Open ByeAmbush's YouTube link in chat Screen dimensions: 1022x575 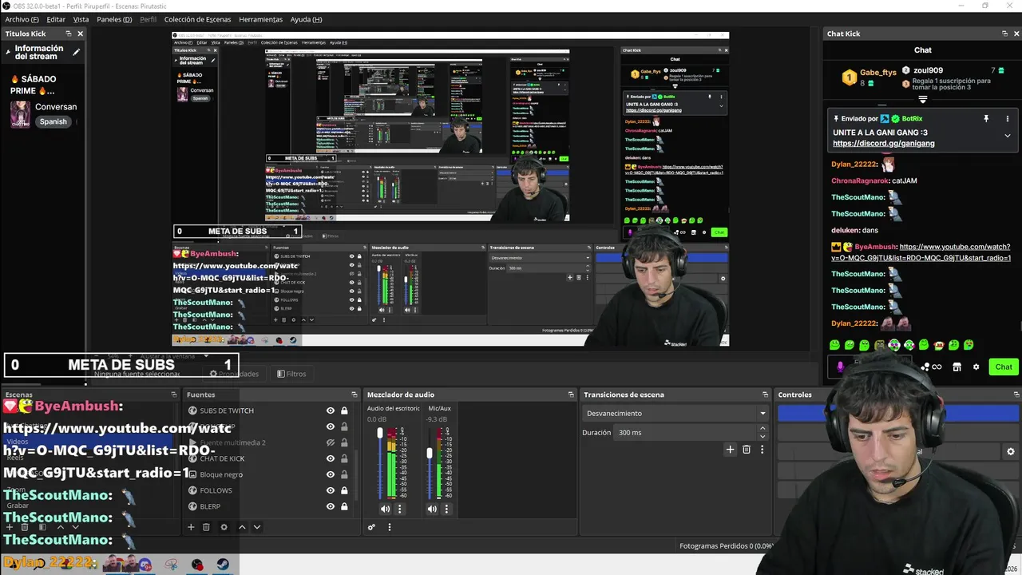pyautogui.click(x=921, y=252)
